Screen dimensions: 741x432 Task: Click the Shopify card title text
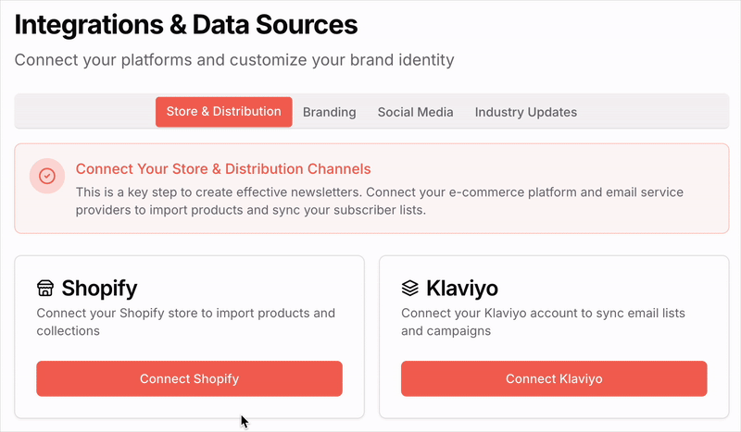pyautogui.click(x=99, y=288)
